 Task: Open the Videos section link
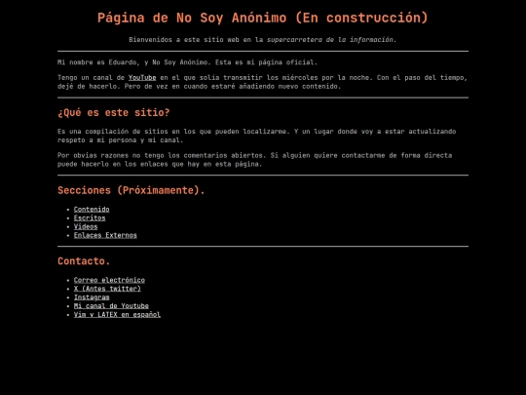(x=86, y=226)
